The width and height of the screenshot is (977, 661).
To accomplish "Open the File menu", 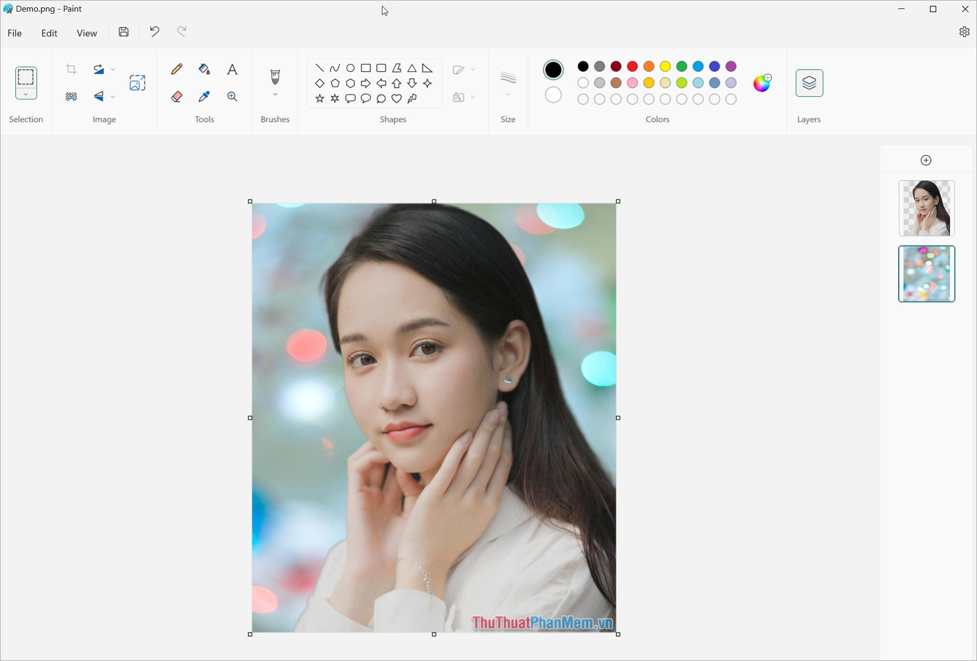I will [x=14, y=33].
